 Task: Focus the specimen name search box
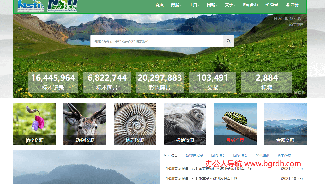(x=156, y=41)
